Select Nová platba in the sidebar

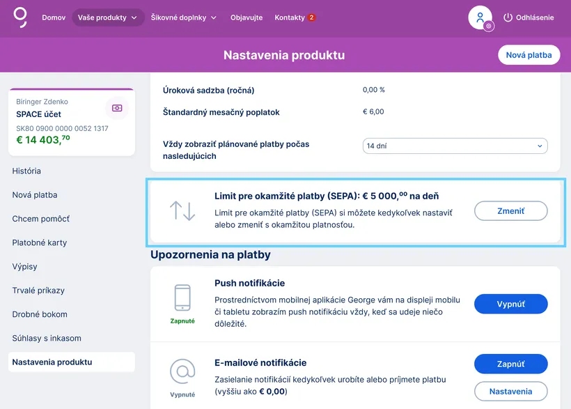pos(35,195)
